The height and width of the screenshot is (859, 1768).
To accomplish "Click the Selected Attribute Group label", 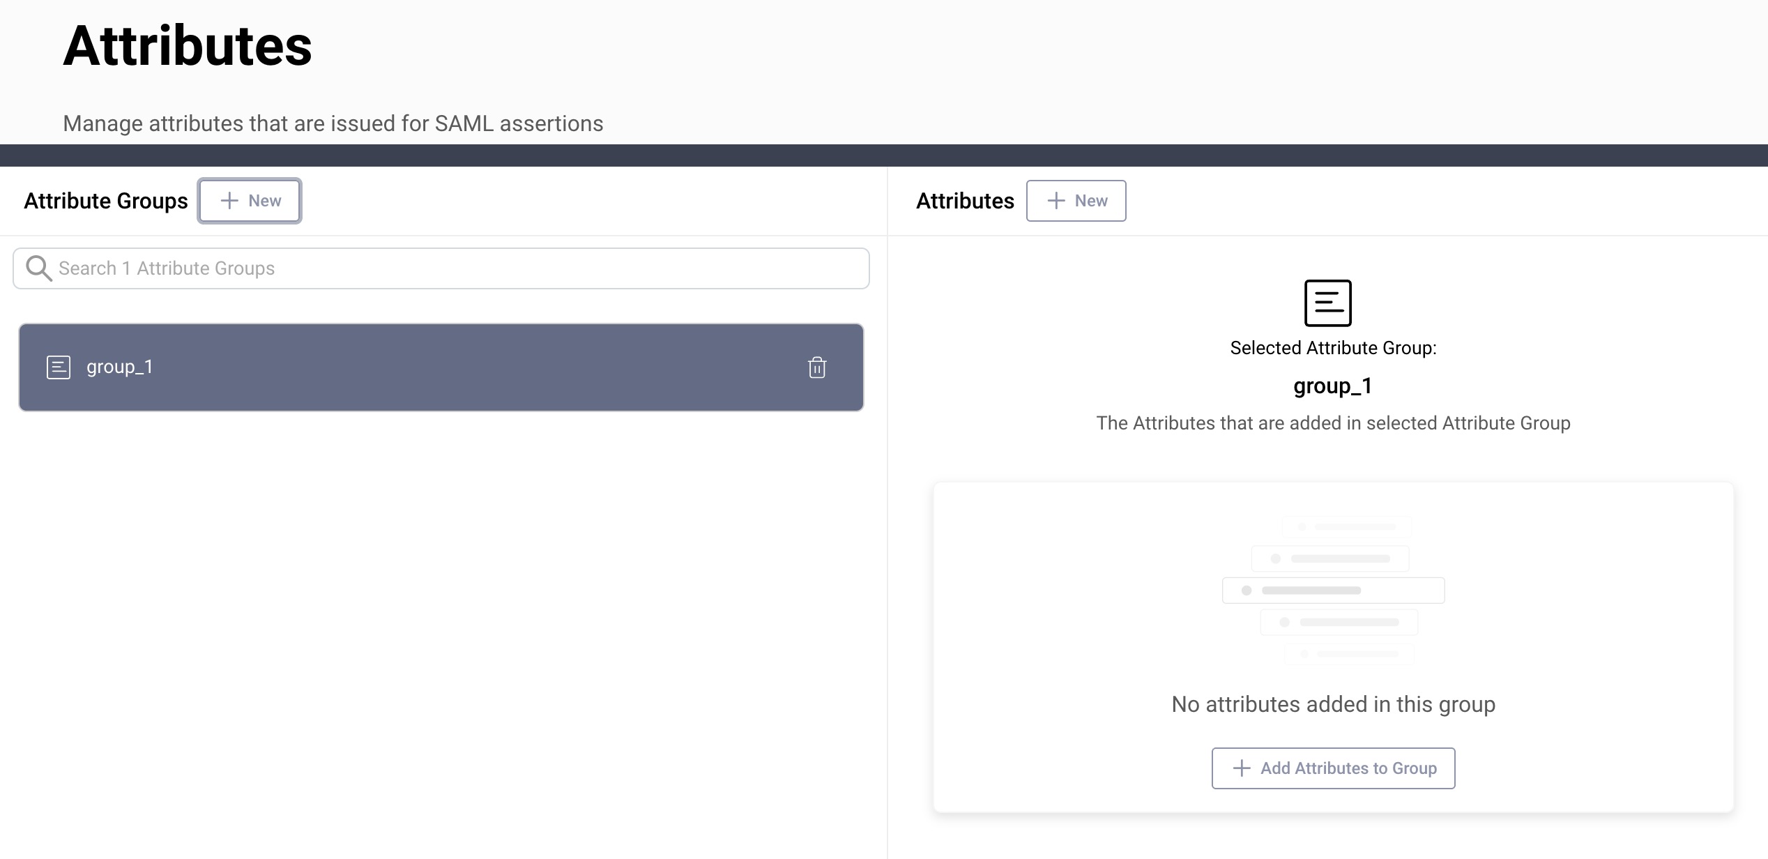I will [x=1333, y=347].
